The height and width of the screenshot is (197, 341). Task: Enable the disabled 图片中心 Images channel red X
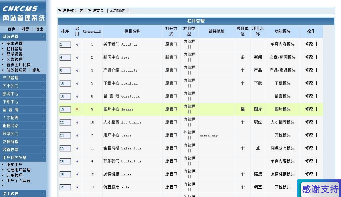pyautogui.click(x=77, y=109)
